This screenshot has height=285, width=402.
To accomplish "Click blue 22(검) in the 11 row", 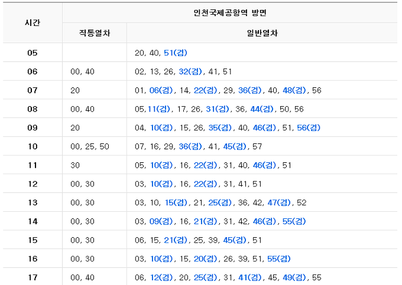I will pyautogui.click(x=205, y=165).
